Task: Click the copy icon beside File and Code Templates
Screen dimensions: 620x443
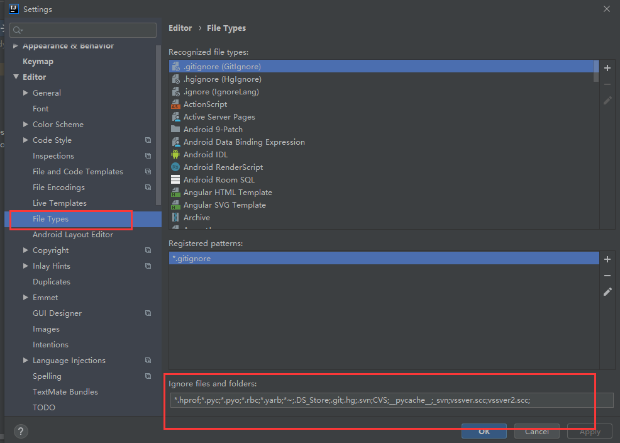Action: tap(148, 172)
